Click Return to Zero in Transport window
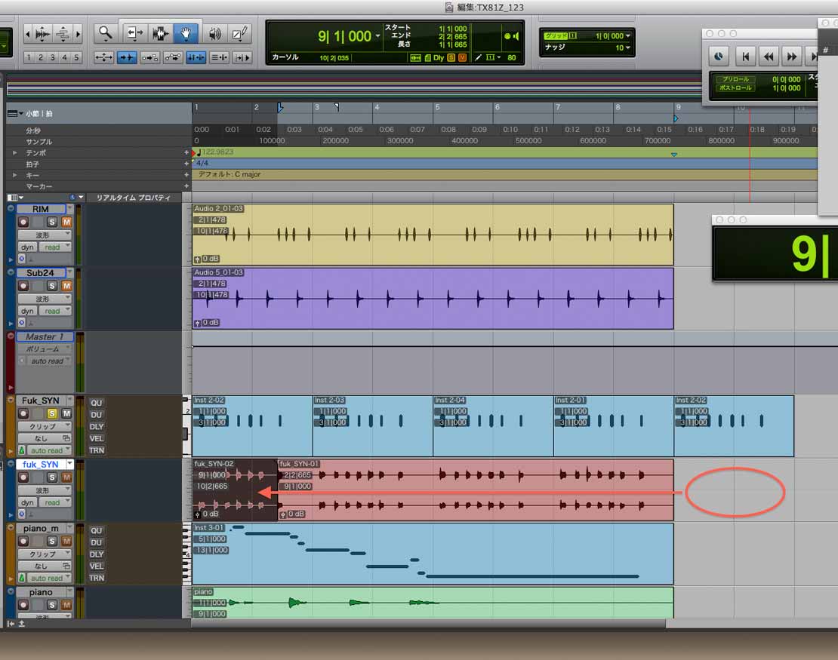838x660 pixels. click(x=745, y=56)
